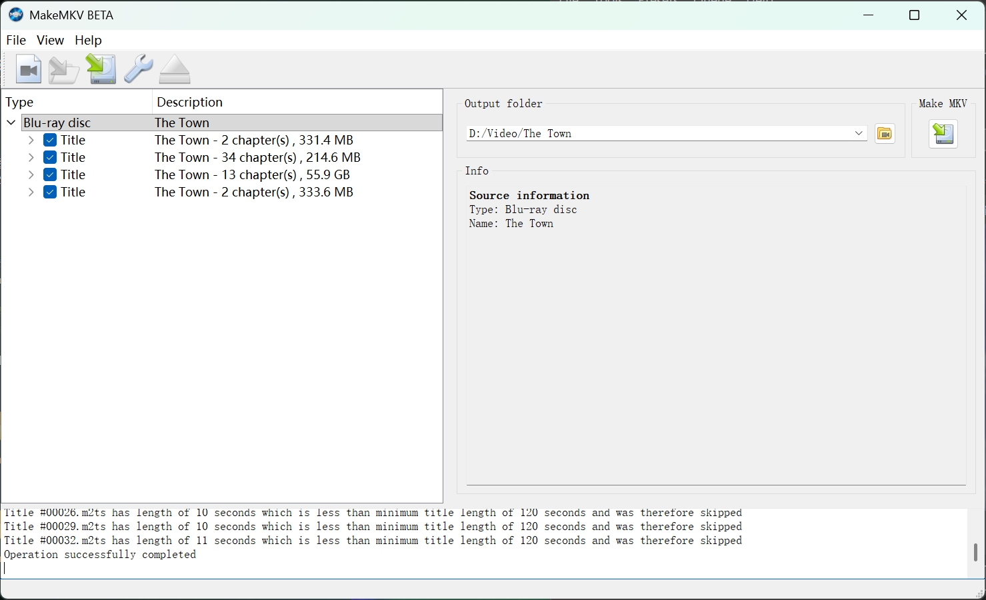Viewport: 986px width, 600px height.
Task: Click the #00032.m2ts skipped log line
Action: pyautogui.click(x=373, y=541)
